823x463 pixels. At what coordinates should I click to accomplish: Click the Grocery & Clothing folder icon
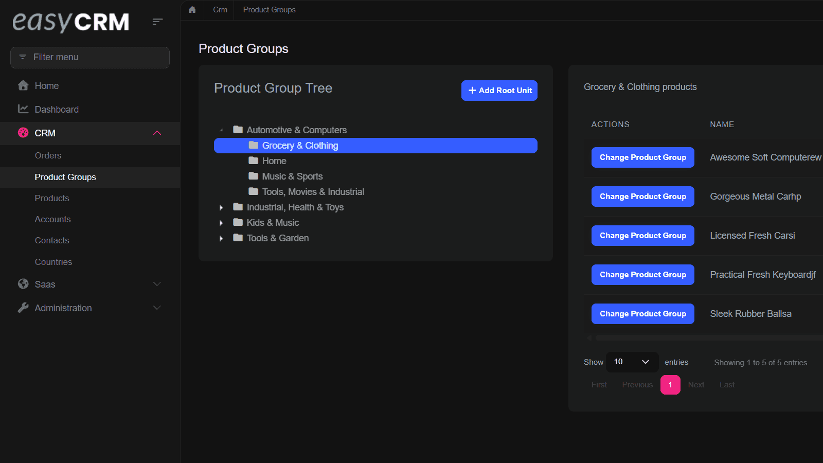tap(254, 145)
